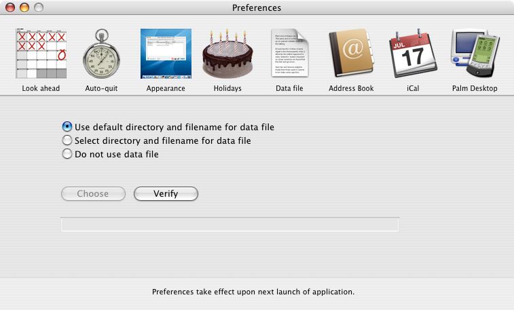This screenshot has width=514, height=310.
Task: Select the Data file document icon
Action: pos(289,54)
